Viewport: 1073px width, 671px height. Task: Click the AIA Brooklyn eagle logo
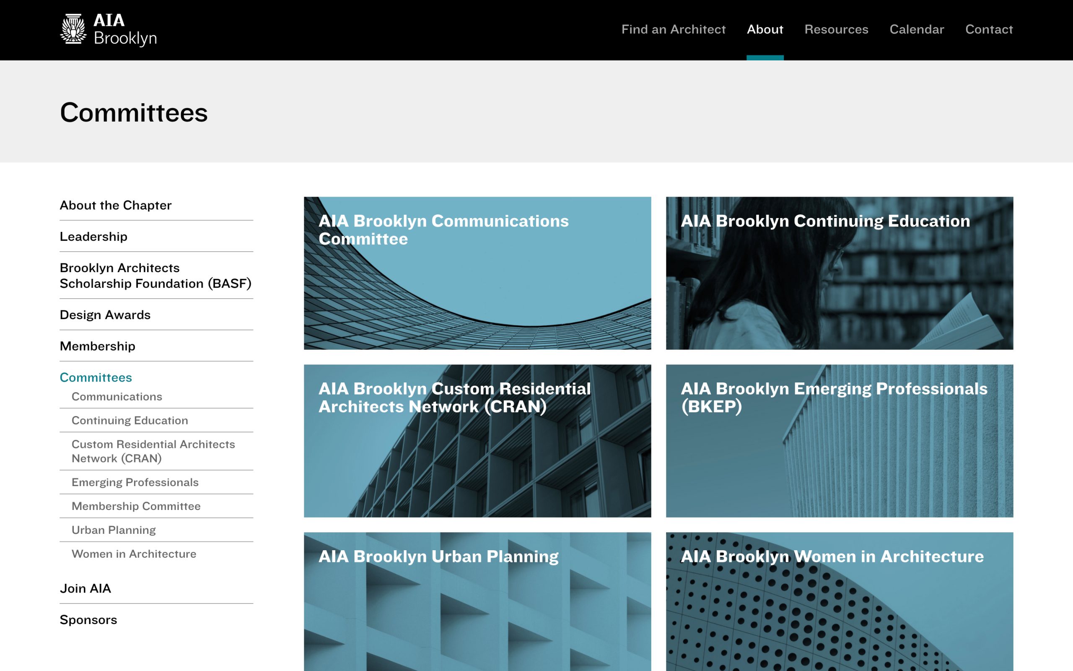pos(109,29)
